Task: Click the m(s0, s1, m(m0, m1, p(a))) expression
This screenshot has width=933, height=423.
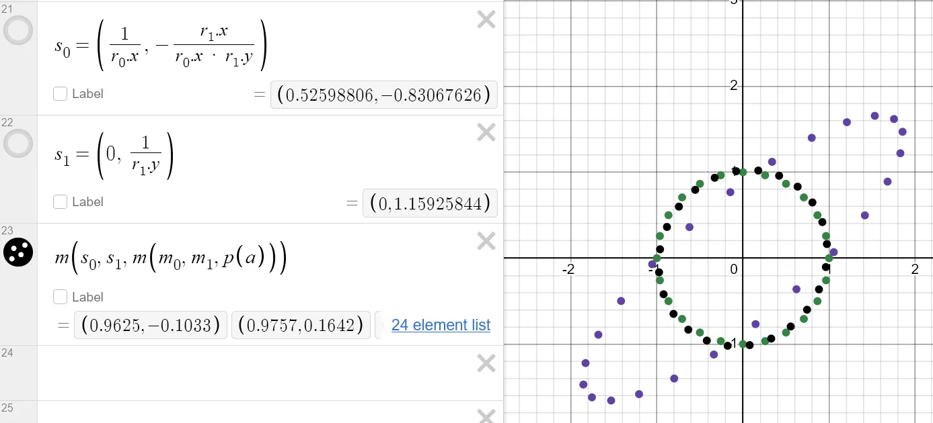Action: [170, 258]
